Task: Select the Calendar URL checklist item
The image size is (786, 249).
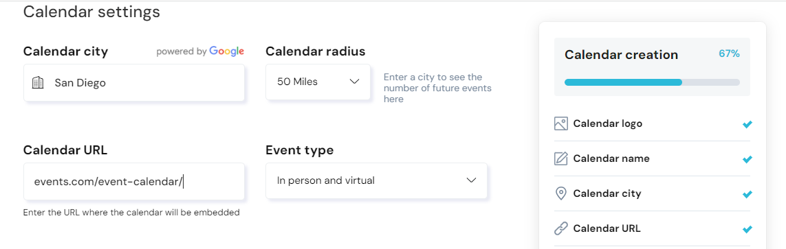Action: 652,228
